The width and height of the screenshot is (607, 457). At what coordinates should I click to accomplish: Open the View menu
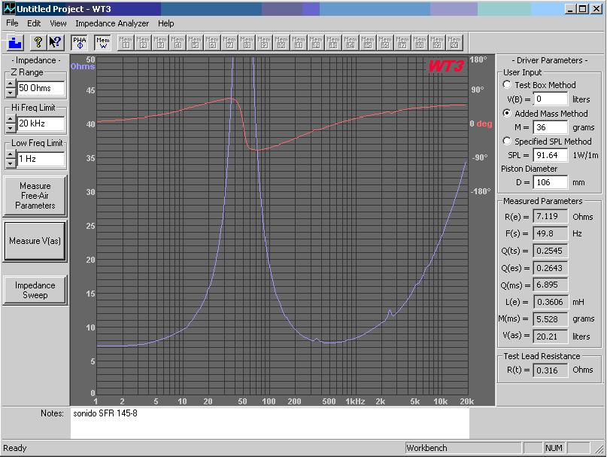(x=58, y=23)
